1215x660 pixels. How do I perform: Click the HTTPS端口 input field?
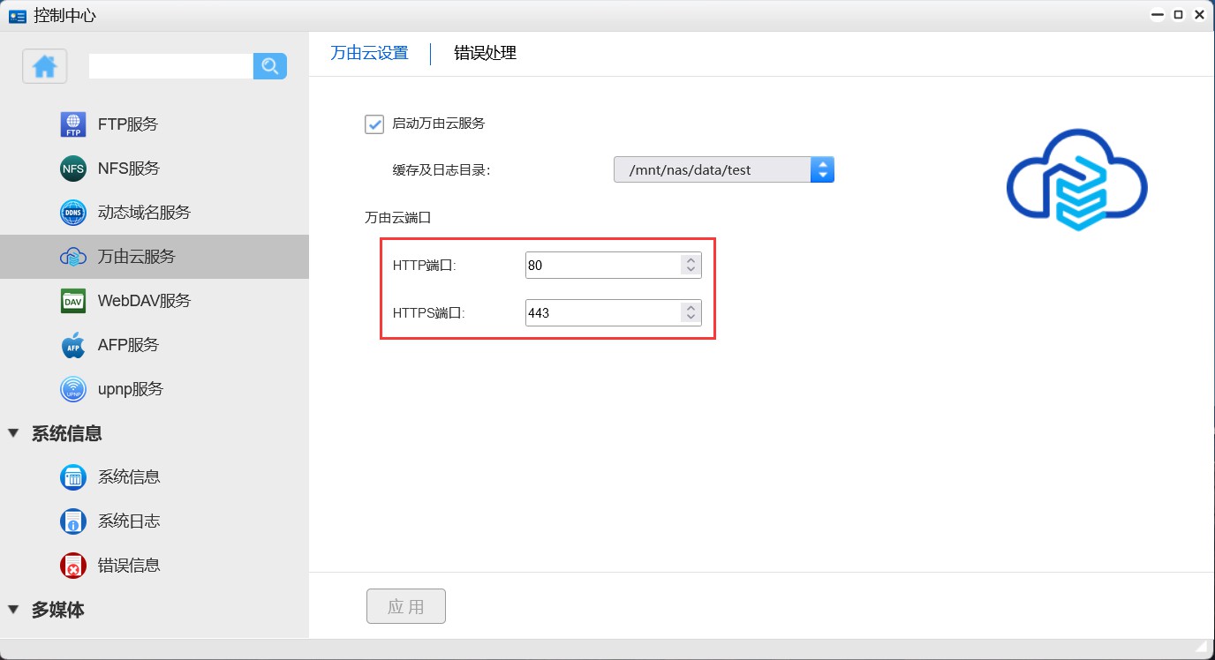602,312
